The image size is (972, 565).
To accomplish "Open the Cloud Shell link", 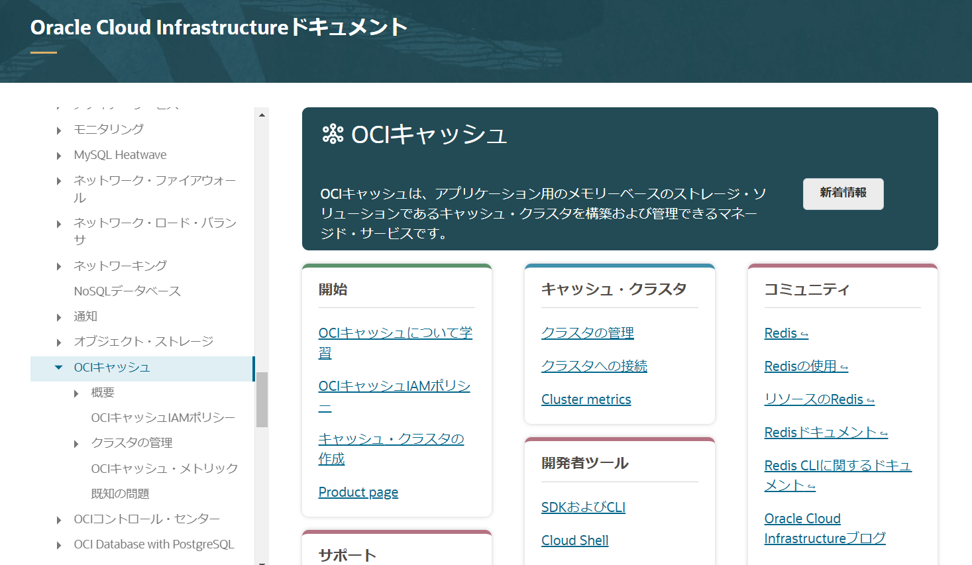I will pyautogui.click(x=574, y=540).
